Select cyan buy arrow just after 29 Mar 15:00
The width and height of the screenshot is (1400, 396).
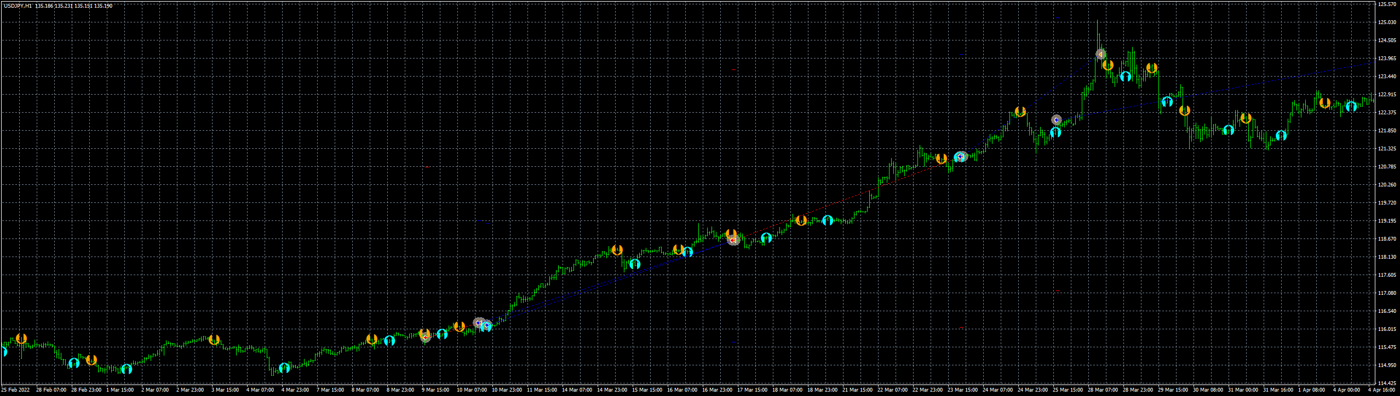[1167, 101]
